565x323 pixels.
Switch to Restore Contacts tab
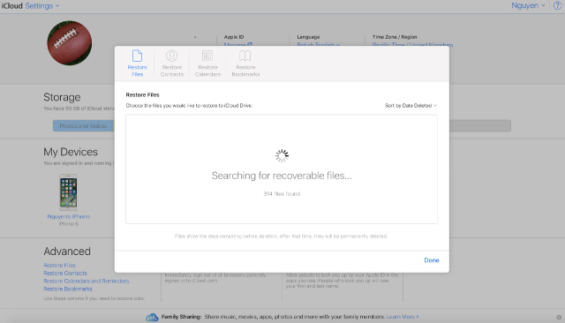point(171,64)
